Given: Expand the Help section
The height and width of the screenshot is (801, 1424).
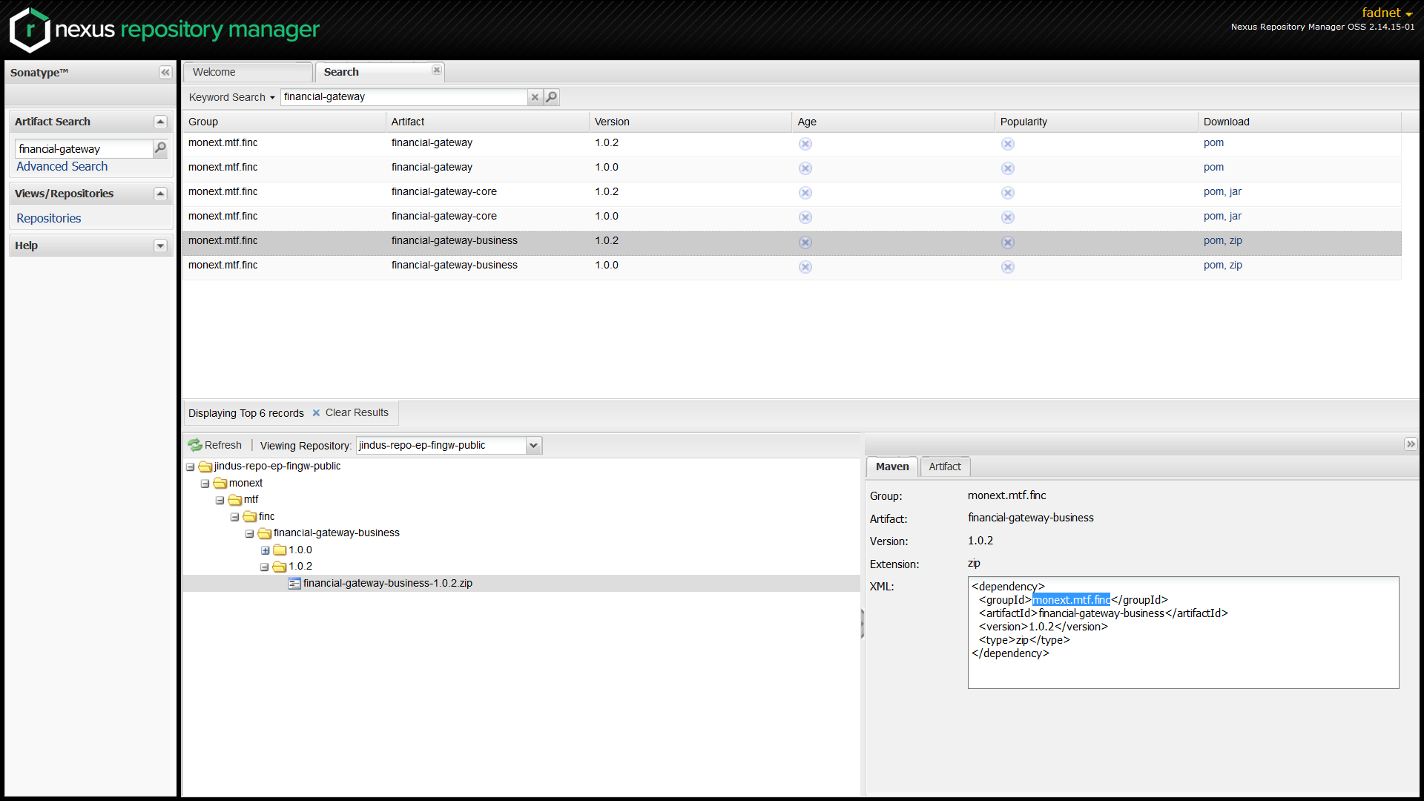Looking at the screenshot, I should [x=160, y=245].
